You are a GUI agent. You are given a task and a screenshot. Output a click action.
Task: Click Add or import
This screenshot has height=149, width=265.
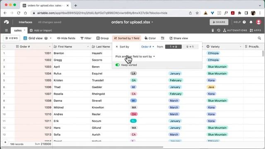click(x=41, y=30)
